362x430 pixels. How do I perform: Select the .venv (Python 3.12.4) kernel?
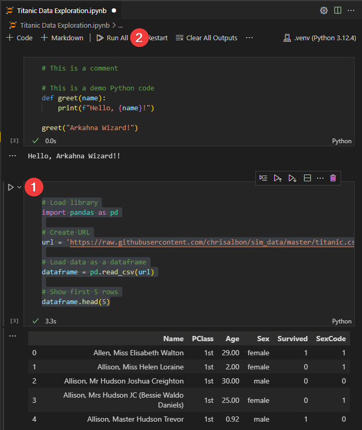tap(319, 38)
